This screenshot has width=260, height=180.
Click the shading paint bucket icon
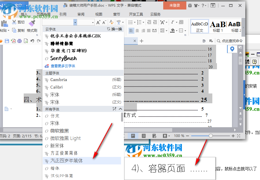173,31
